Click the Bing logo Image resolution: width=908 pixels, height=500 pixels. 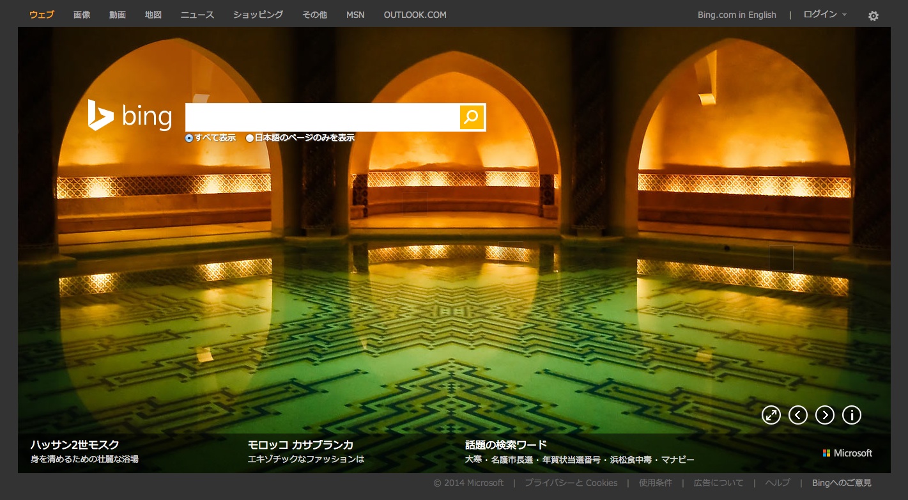pyautogui.click(x=130, y=116)
